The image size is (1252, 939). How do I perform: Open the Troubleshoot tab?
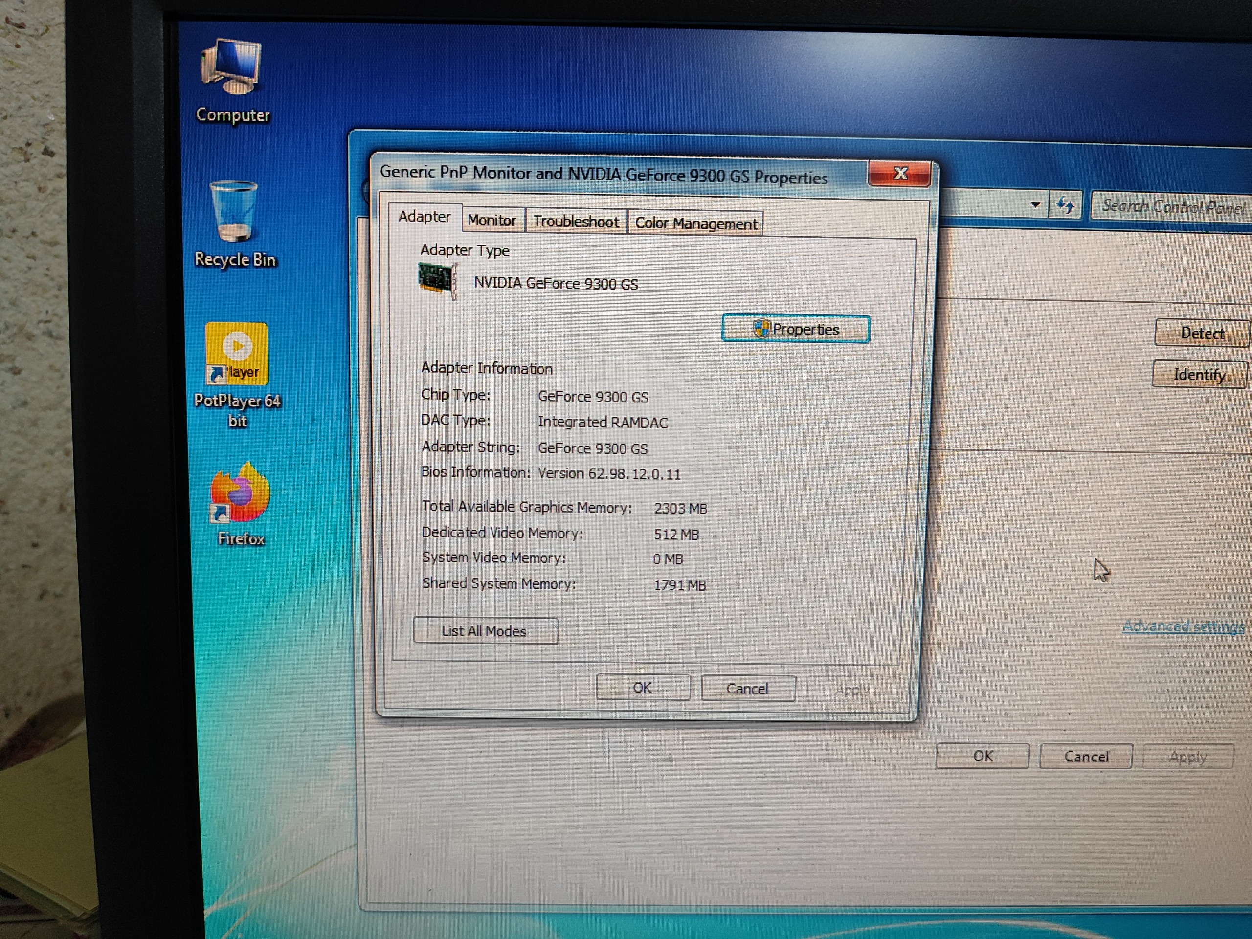coord(576,222)
